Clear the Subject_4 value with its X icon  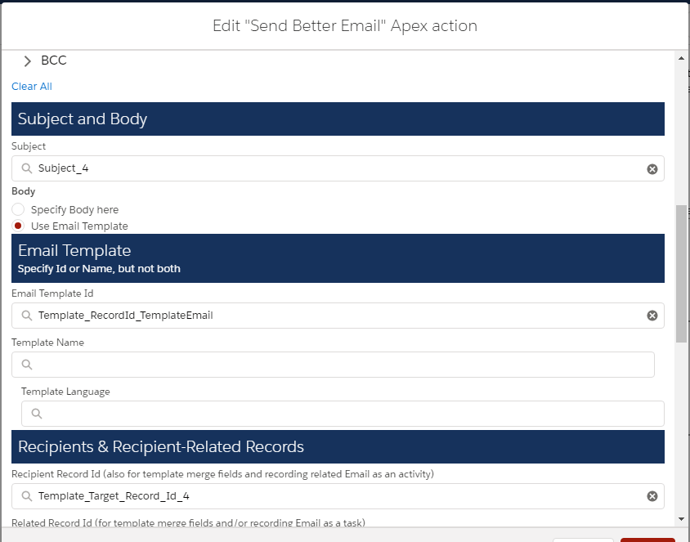click(x=652, y=168)
